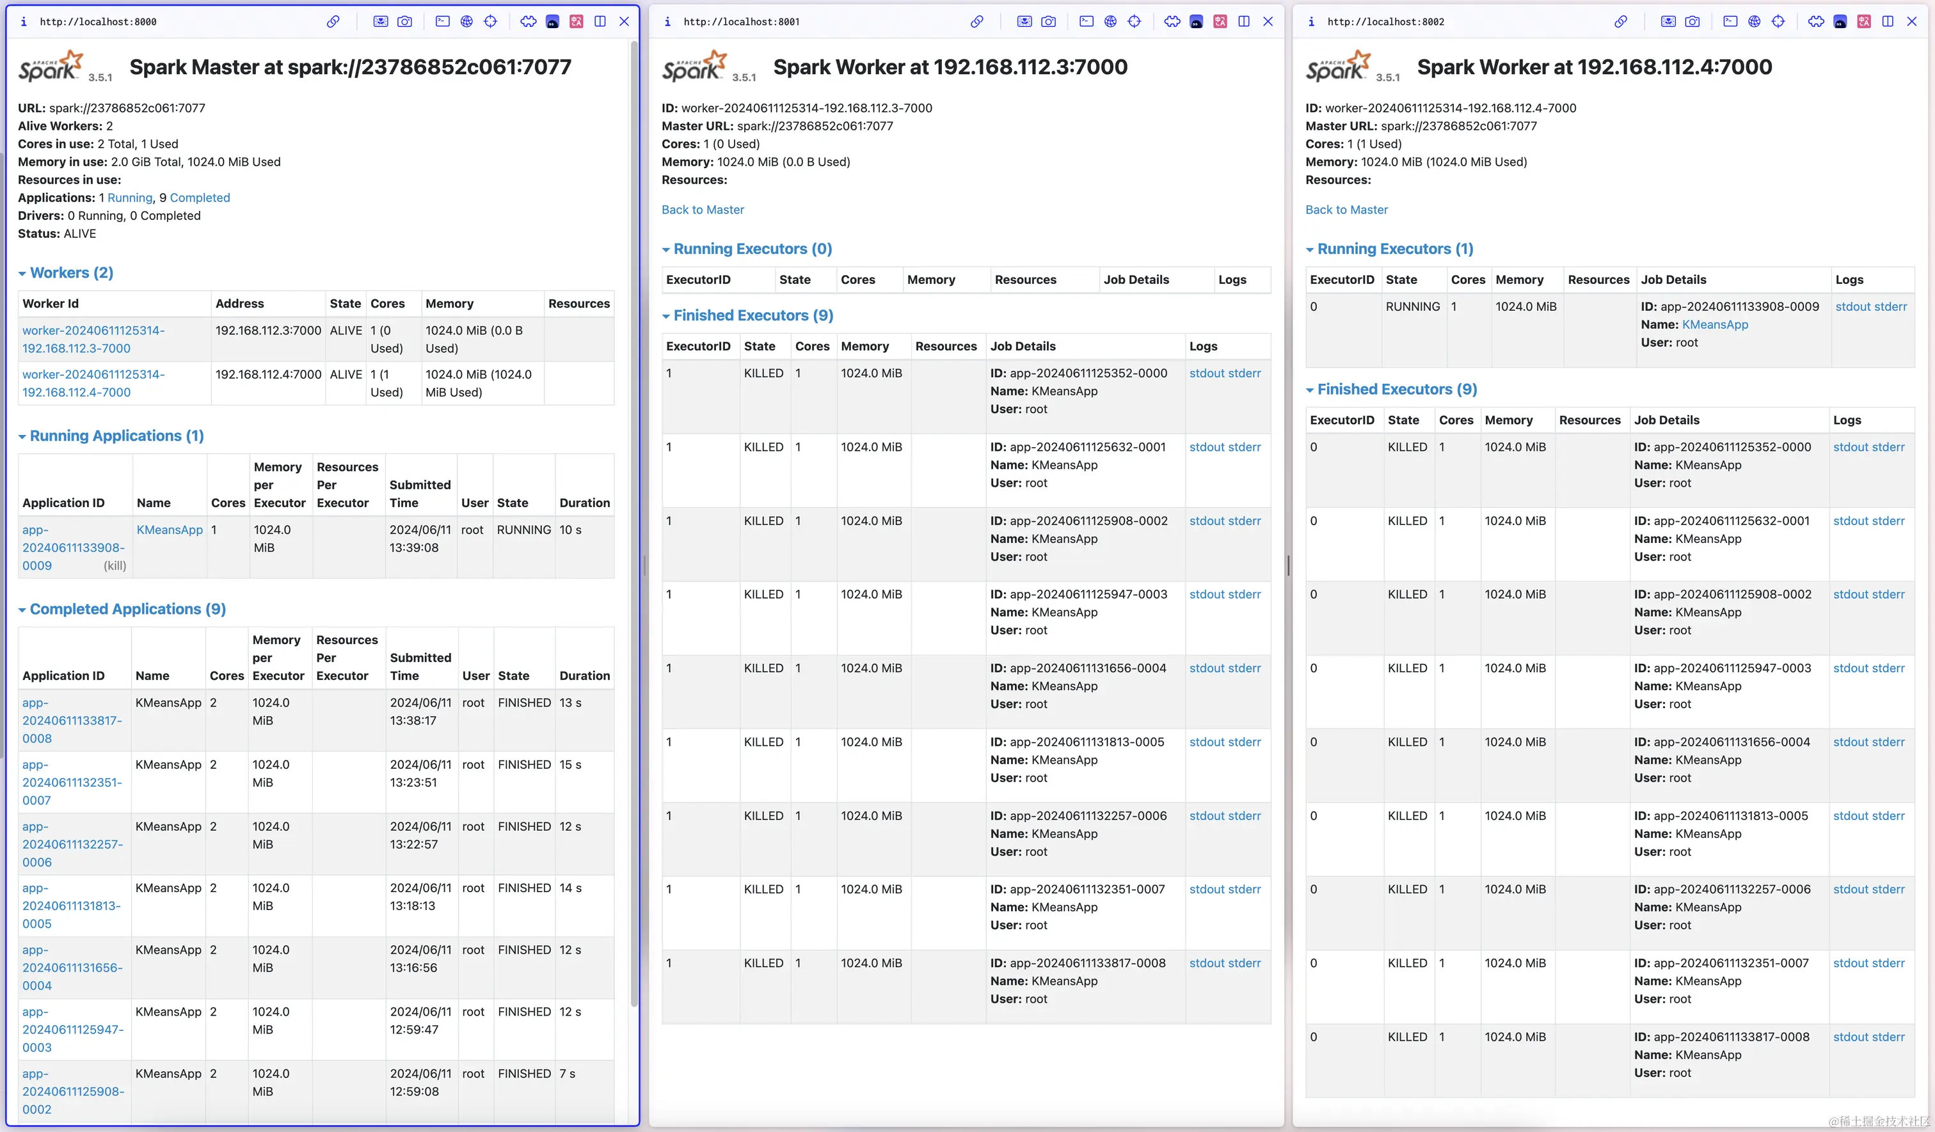The height and width of the screenshot is (1132, 1935).
Task: Click the camera screenshot icon in localhost:8001 pane
Action: tap(1048, 22)
